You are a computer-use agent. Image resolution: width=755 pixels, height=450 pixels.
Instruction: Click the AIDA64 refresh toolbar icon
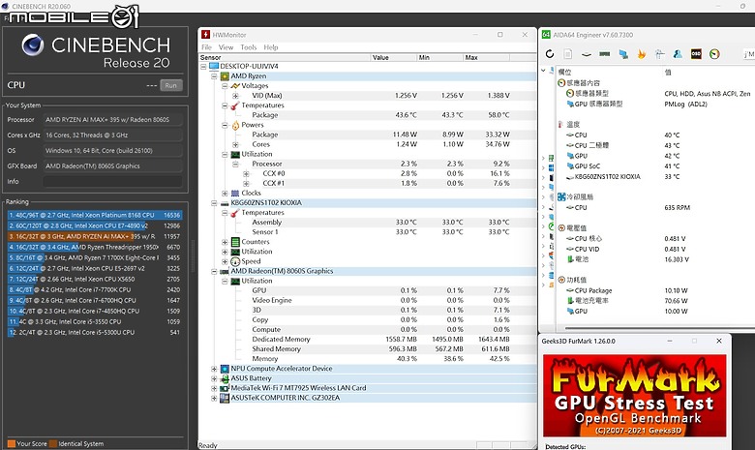click(550, 54)
